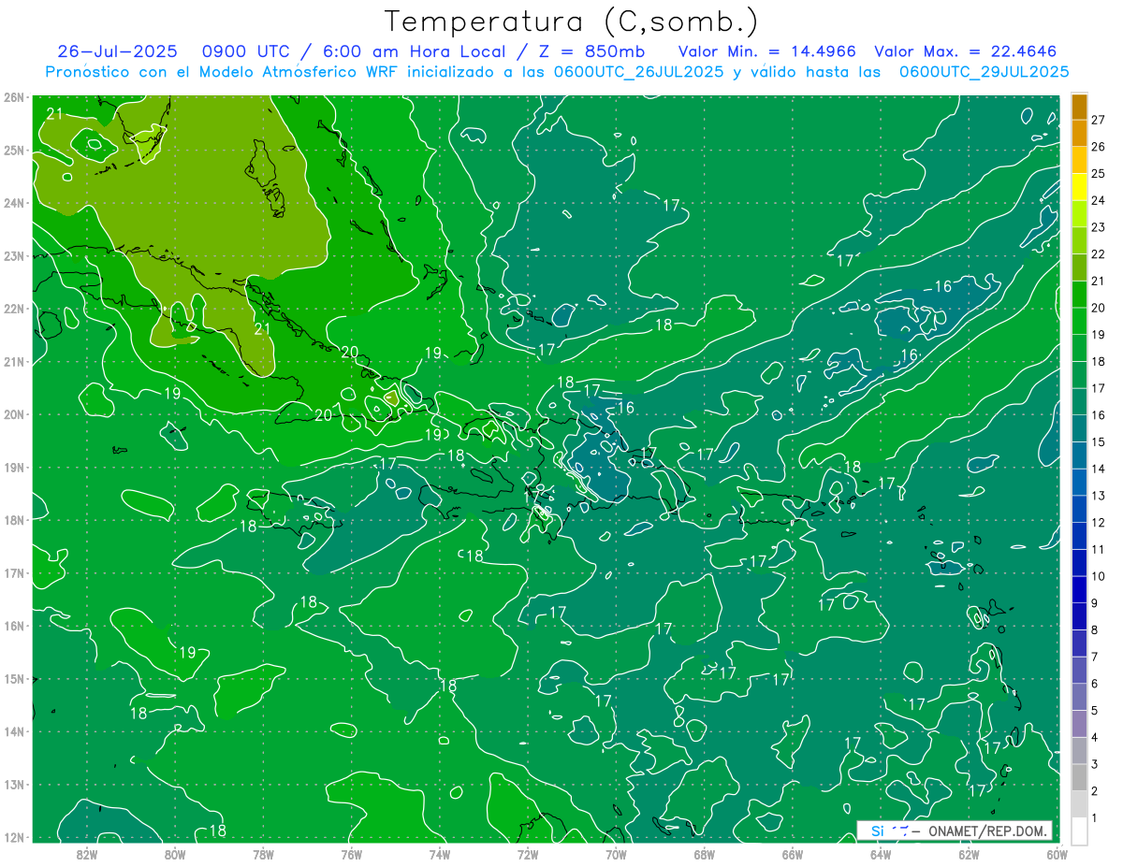The width and height of the screenshot is (1123, 867).
Task: Click the 21N latitude axis label
Action: tap(13, 362)
